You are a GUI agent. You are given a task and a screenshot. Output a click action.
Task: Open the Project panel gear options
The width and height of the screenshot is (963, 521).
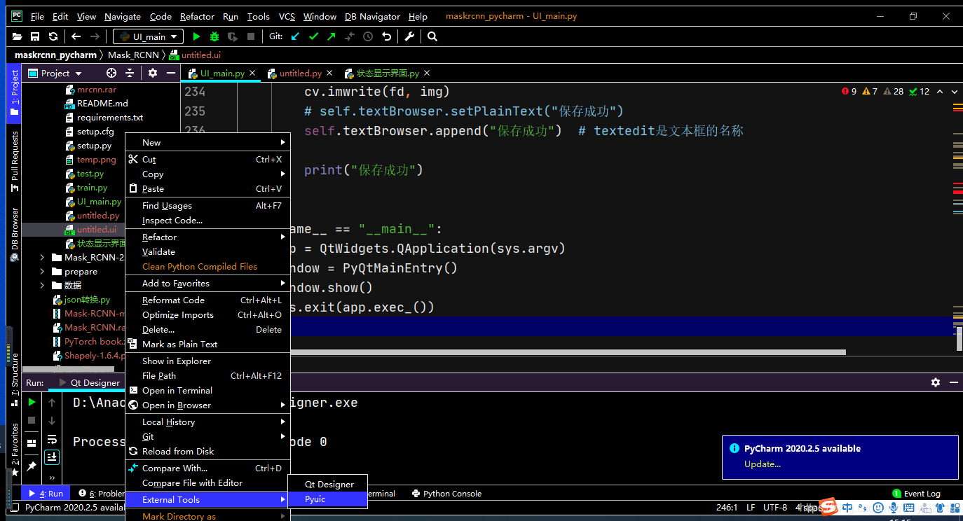coord(153,73)
